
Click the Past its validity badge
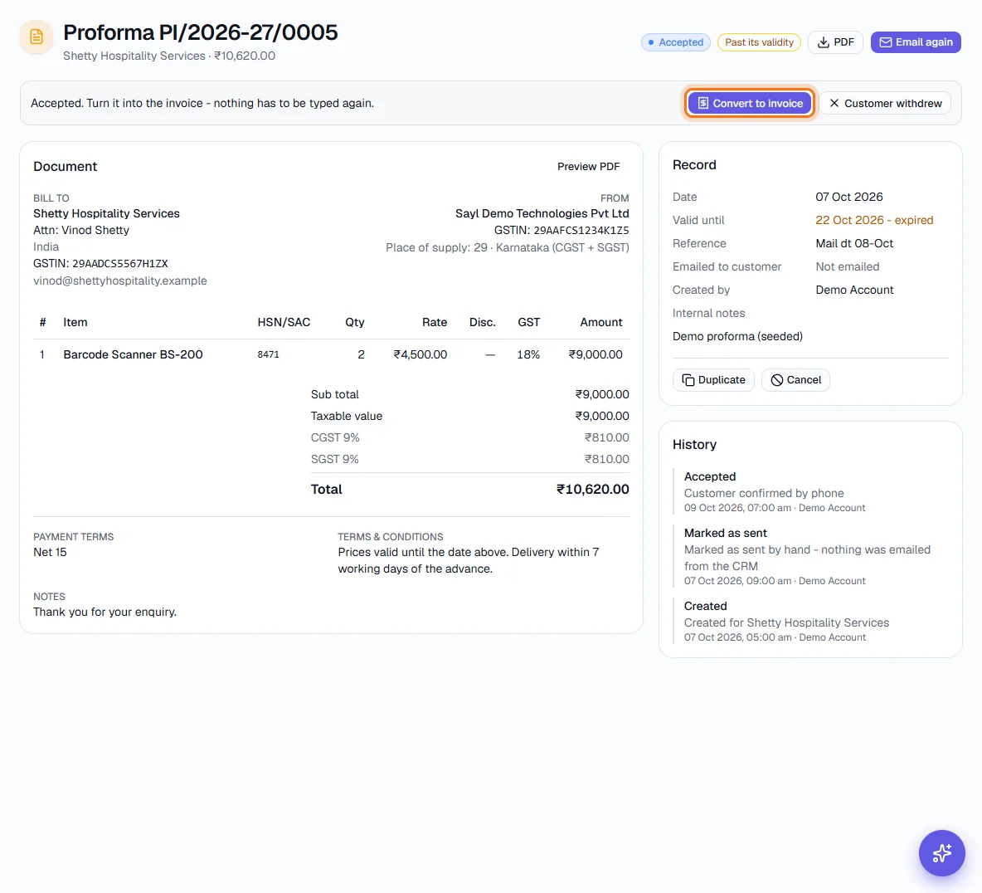click(x=759, y=42)
